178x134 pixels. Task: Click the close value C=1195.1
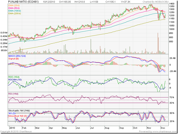tap(110, 2)
